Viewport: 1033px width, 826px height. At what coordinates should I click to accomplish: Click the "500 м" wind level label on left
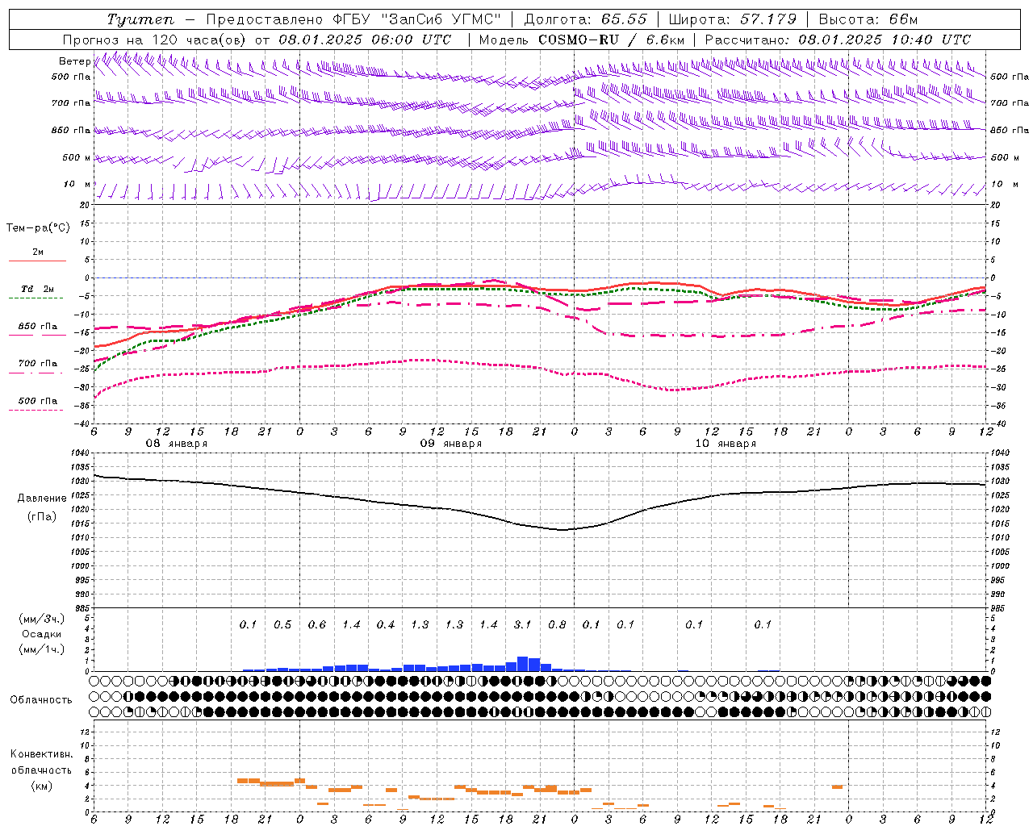point(76,157)
